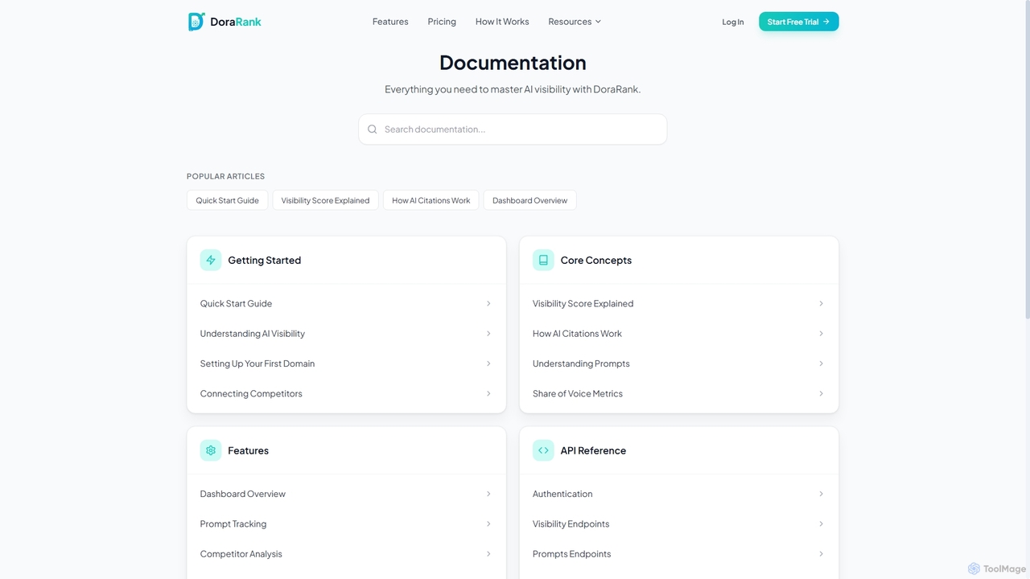Click the chevron beside Visibility Score Explained row
The width and height of the screenshot is (1030, 579).
tap(821, 303)
